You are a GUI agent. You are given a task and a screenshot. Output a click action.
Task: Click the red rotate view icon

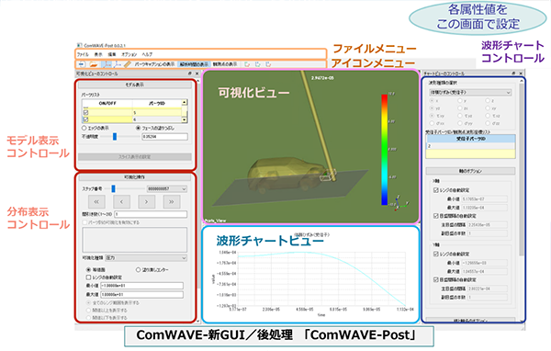tap(268, 64)
